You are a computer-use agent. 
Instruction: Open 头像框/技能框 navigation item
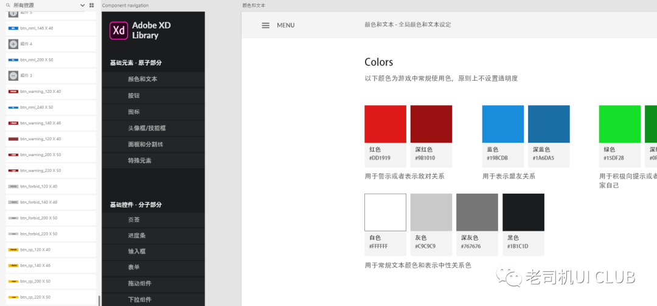tap(153, 128)
